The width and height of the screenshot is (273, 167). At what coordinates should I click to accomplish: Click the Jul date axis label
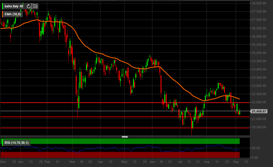(180, 162)
